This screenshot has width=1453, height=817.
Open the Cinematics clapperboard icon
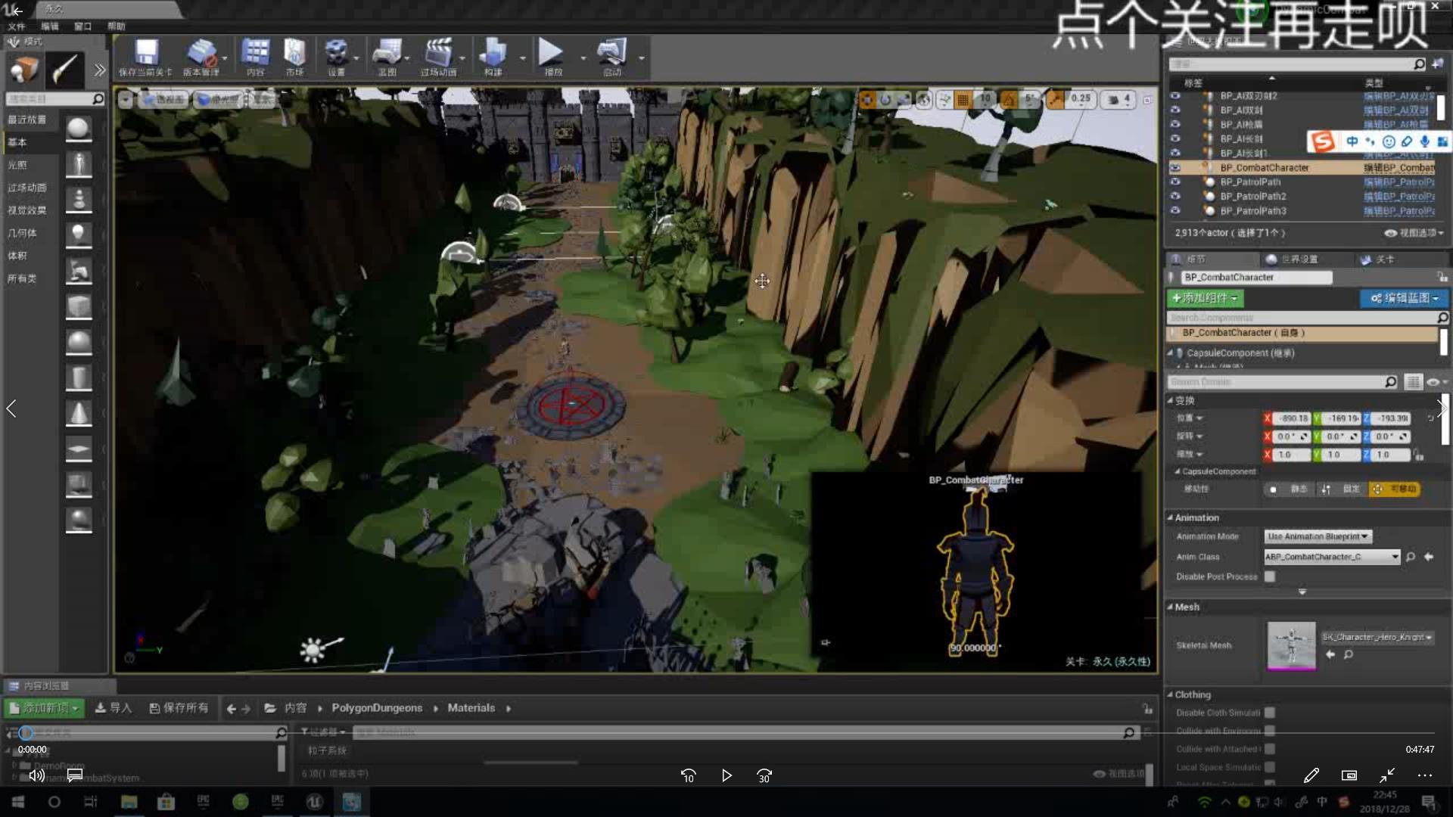point(438,53)
